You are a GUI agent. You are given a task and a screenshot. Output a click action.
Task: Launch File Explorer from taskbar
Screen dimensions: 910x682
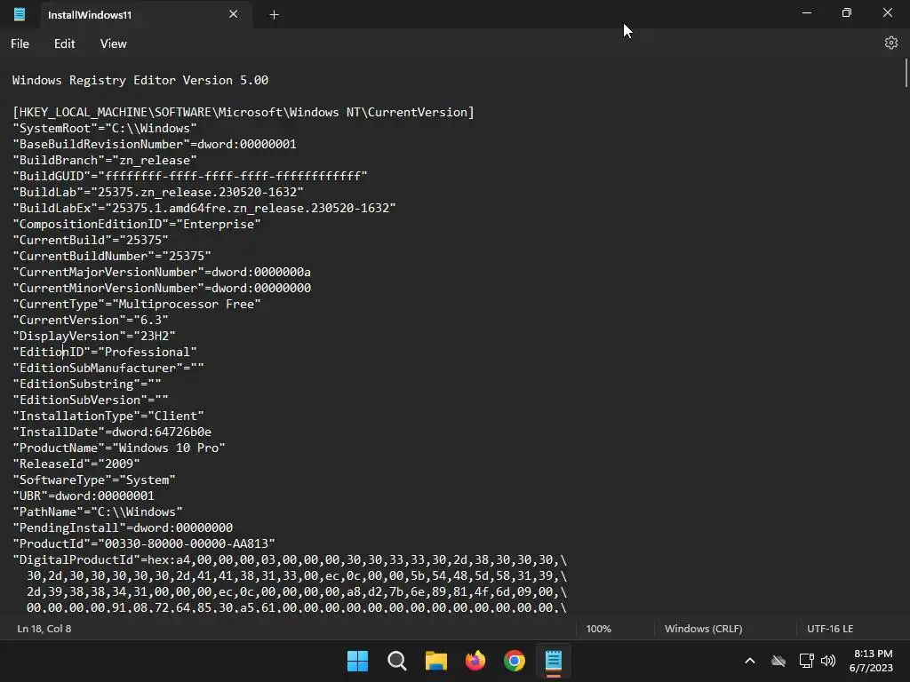tap(435, 661)
